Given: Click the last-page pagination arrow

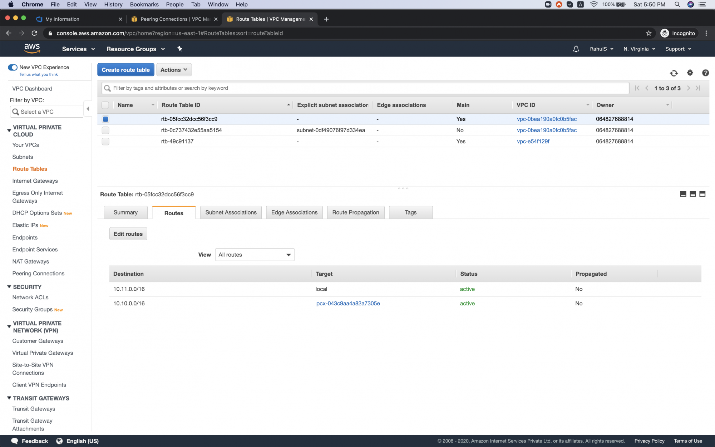Looking at the screenshot, I should click(698, 88).
